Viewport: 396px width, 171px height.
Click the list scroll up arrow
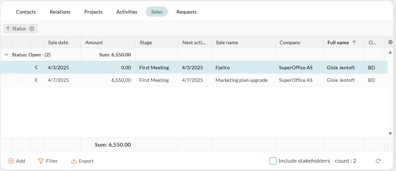pyautogui.click(x=390, y=52)
